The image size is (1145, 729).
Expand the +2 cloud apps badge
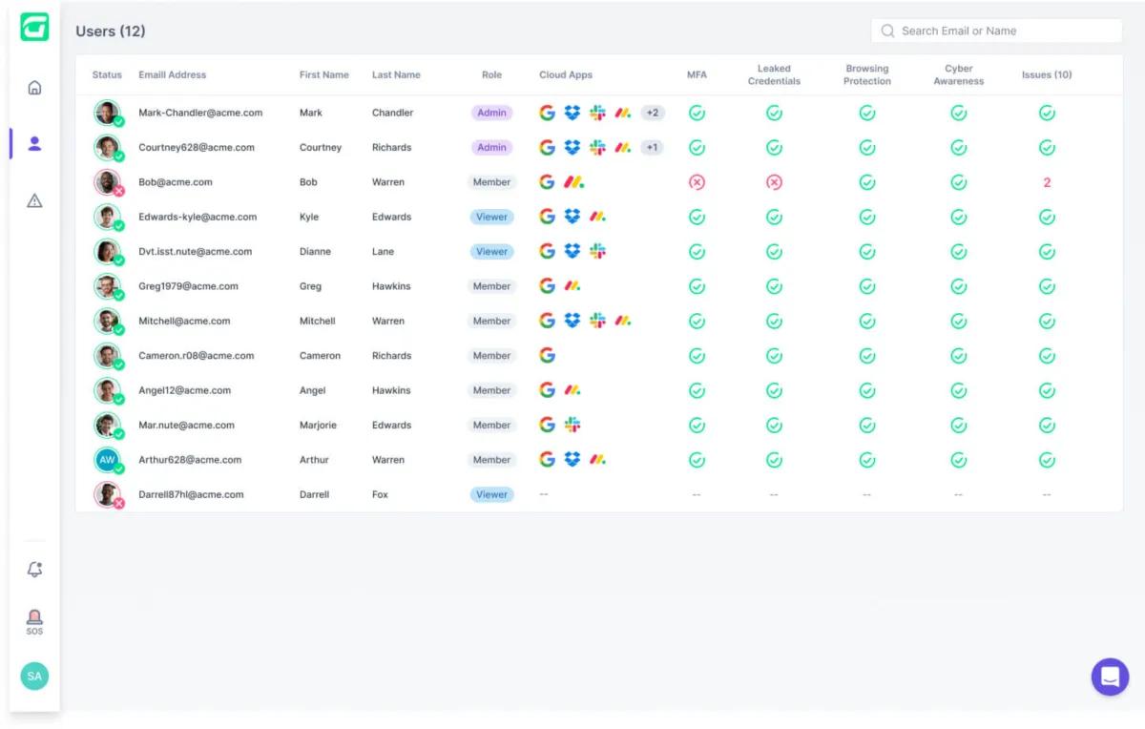[653, 113]
